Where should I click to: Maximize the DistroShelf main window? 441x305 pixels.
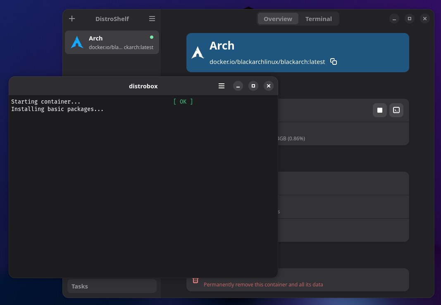tap(410, 19)
